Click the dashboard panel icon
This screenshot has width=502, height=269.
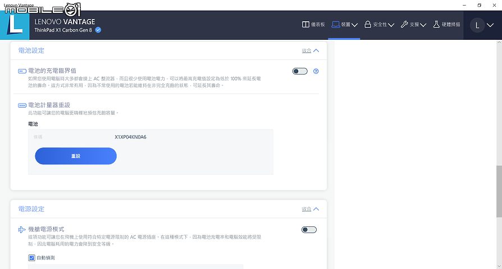point(305,25)
